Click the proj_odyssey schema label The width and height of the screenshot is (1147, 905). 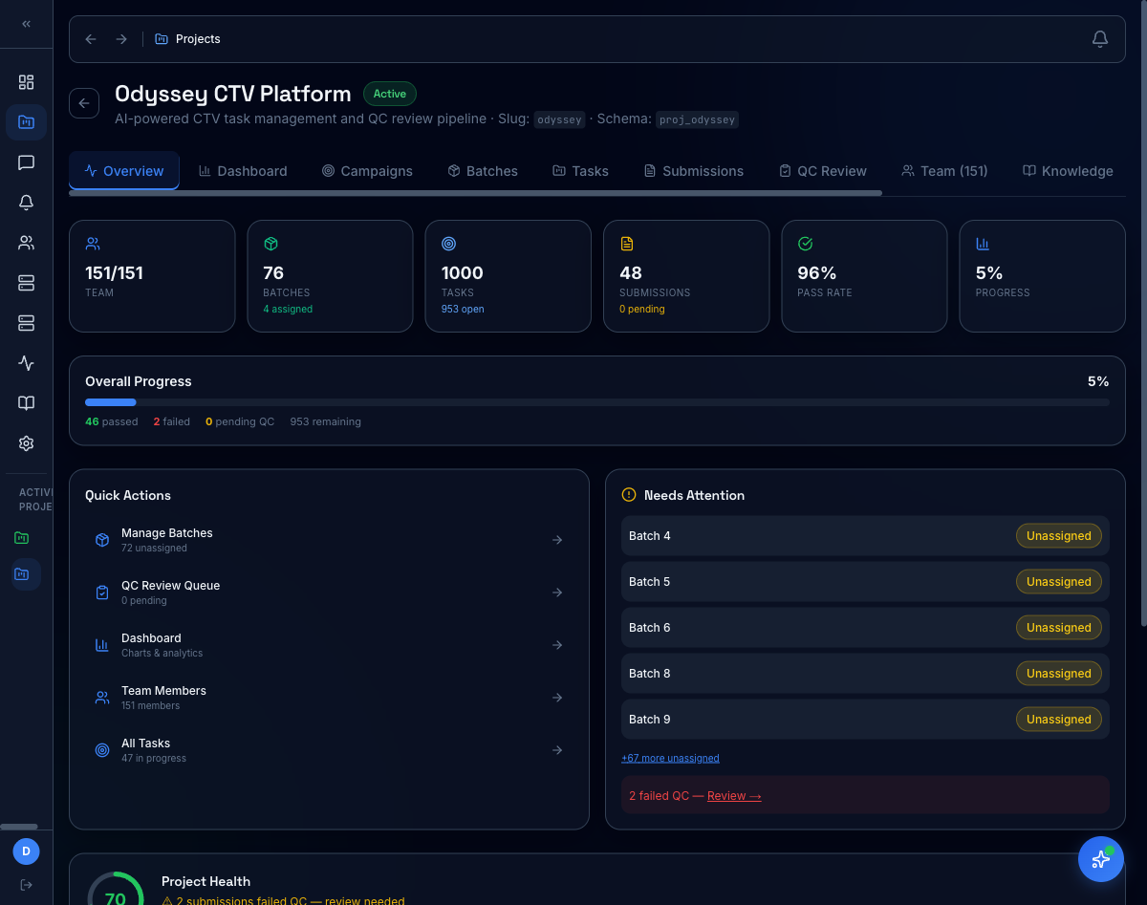coord(697,120)
